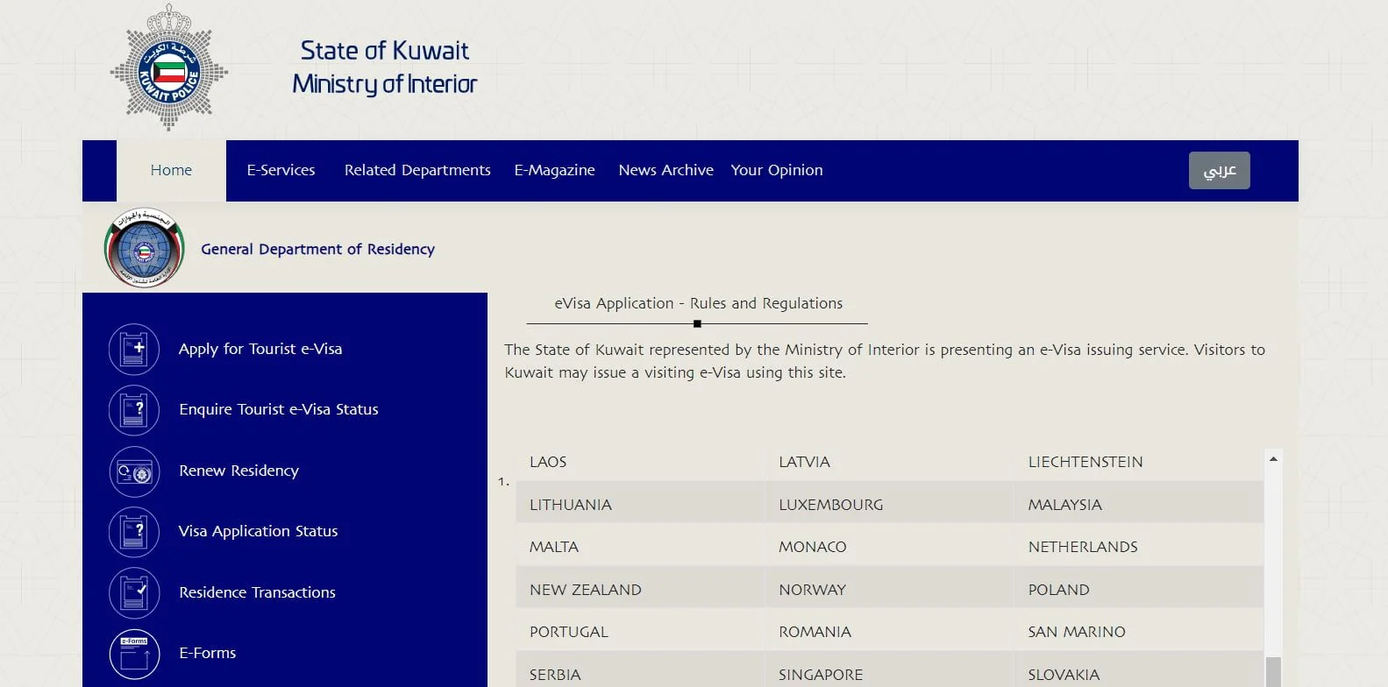Open the Related Departments menu
This screenshot has height=687, width=1388.
[x=417, y=170]
